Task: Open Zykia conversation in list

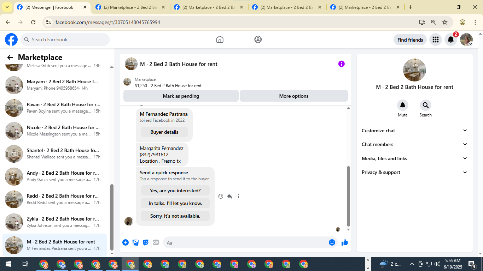Action: 55,222
